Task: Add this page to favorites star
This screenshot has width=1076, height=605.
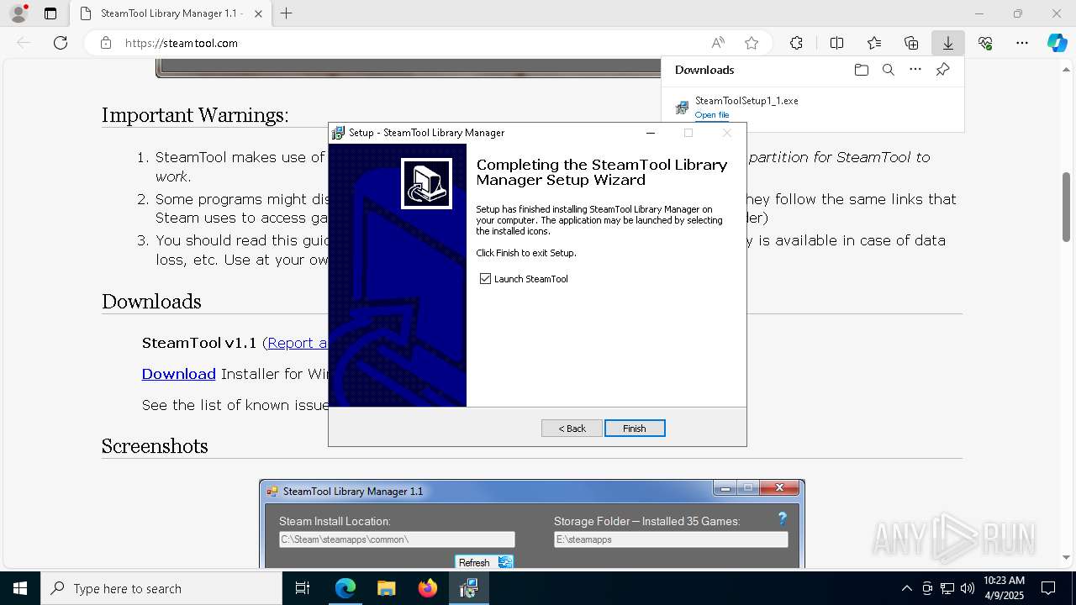Action: coord(752,43)
